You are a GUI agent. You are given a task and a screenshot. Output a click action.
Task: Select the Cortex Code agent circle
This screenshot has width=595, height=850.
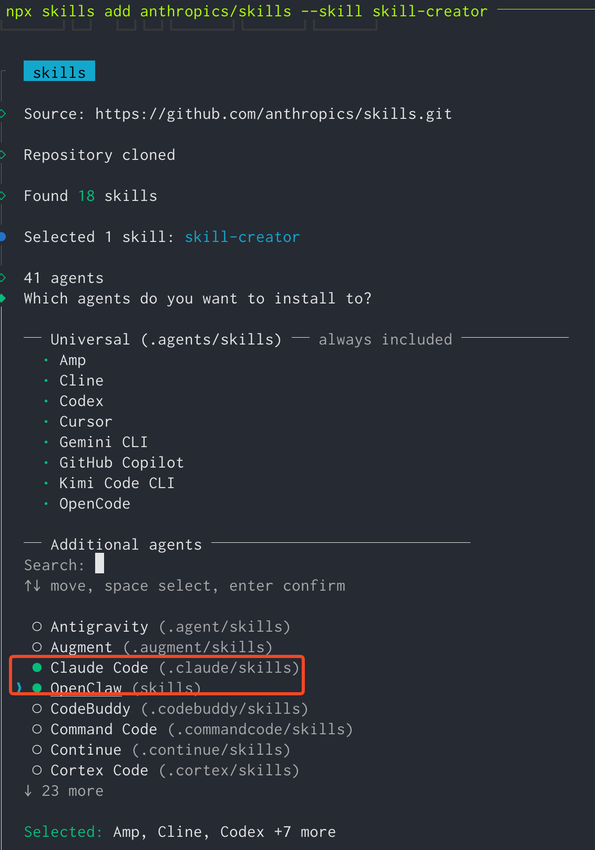coord(37,770)
